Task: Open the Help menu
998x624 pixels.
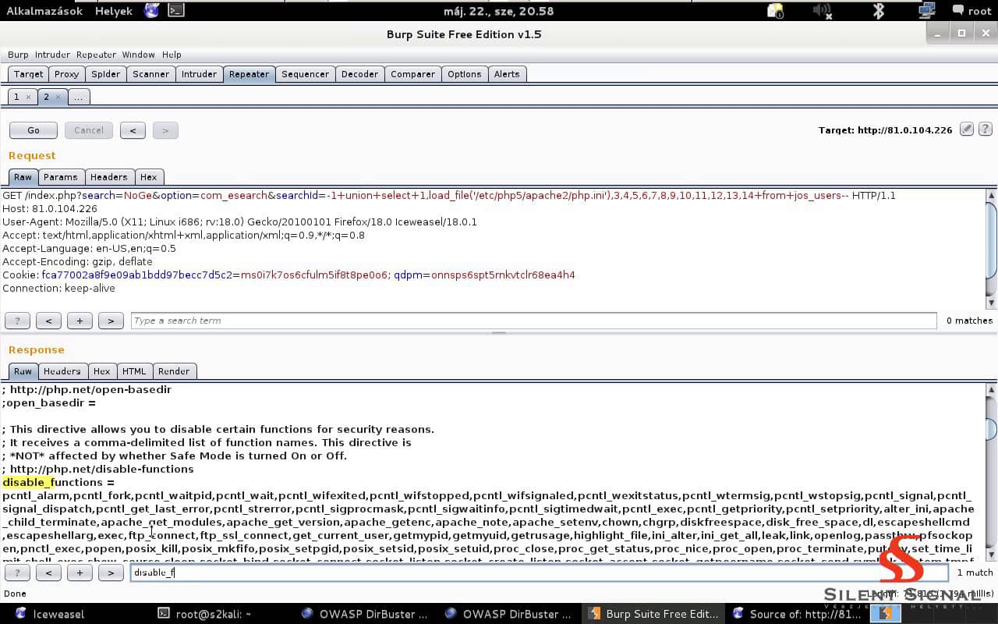Action: coord(172,55)
